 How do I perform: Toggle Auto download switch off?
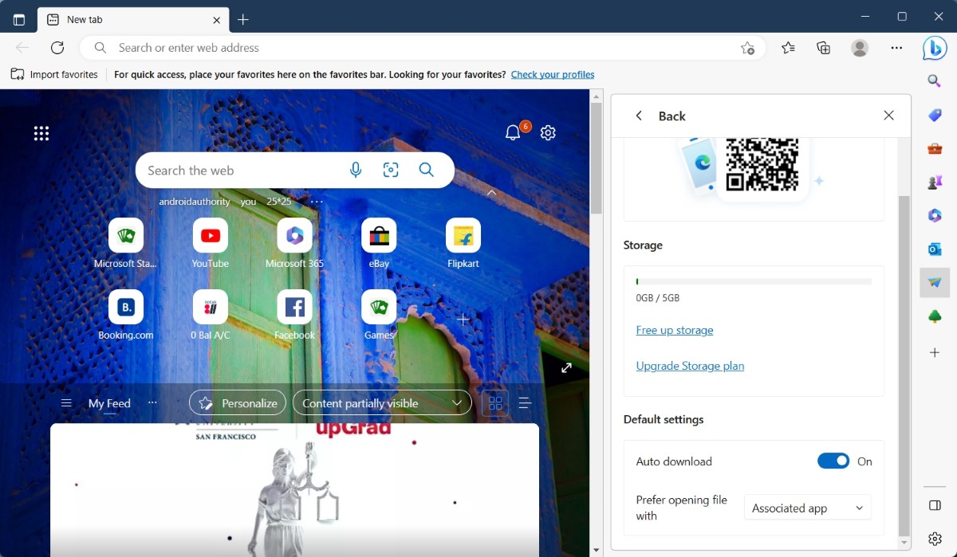point(833,461)
